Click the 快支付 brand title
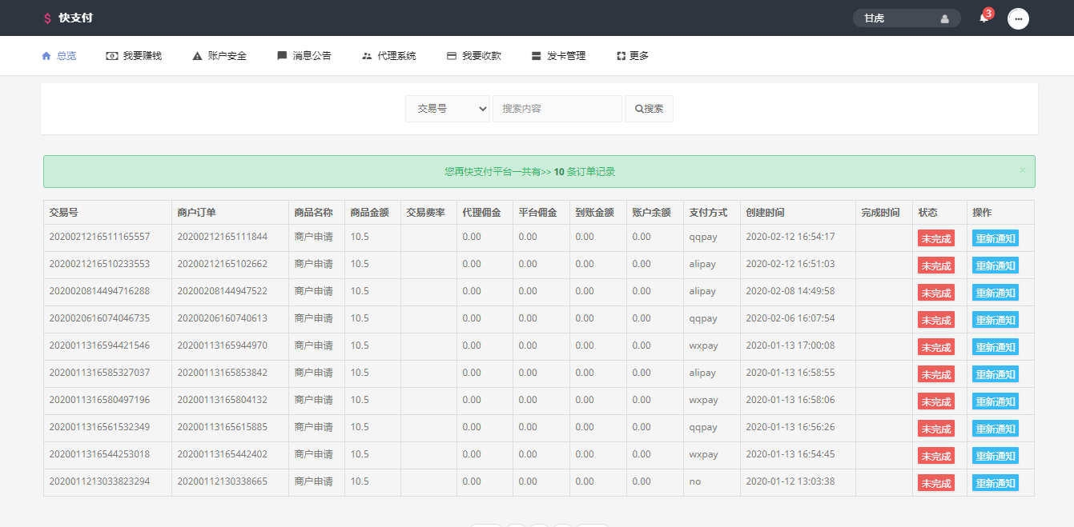Screen dimensions: 1074x527 (76, 18)
